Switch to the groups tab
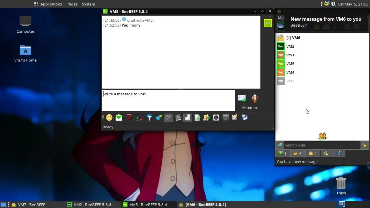Image resolution: width=370 pixels, height=208 pixels. [x=326, y=153]
